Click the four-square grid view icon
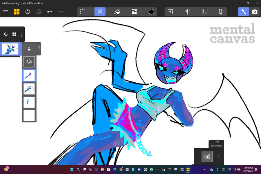261x174 pixels. coord(14,34)
